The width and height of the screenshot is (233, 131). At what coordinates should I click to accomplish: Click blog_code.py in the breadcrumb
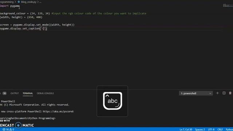pyautogui.click(x=29, y=2)
